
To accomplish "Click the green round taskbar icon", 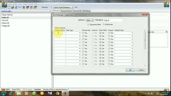I will click(34, 93).
